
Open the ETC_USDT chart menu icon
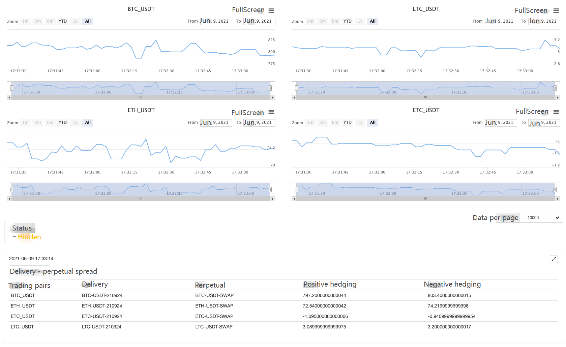click(x=556, y=112)
